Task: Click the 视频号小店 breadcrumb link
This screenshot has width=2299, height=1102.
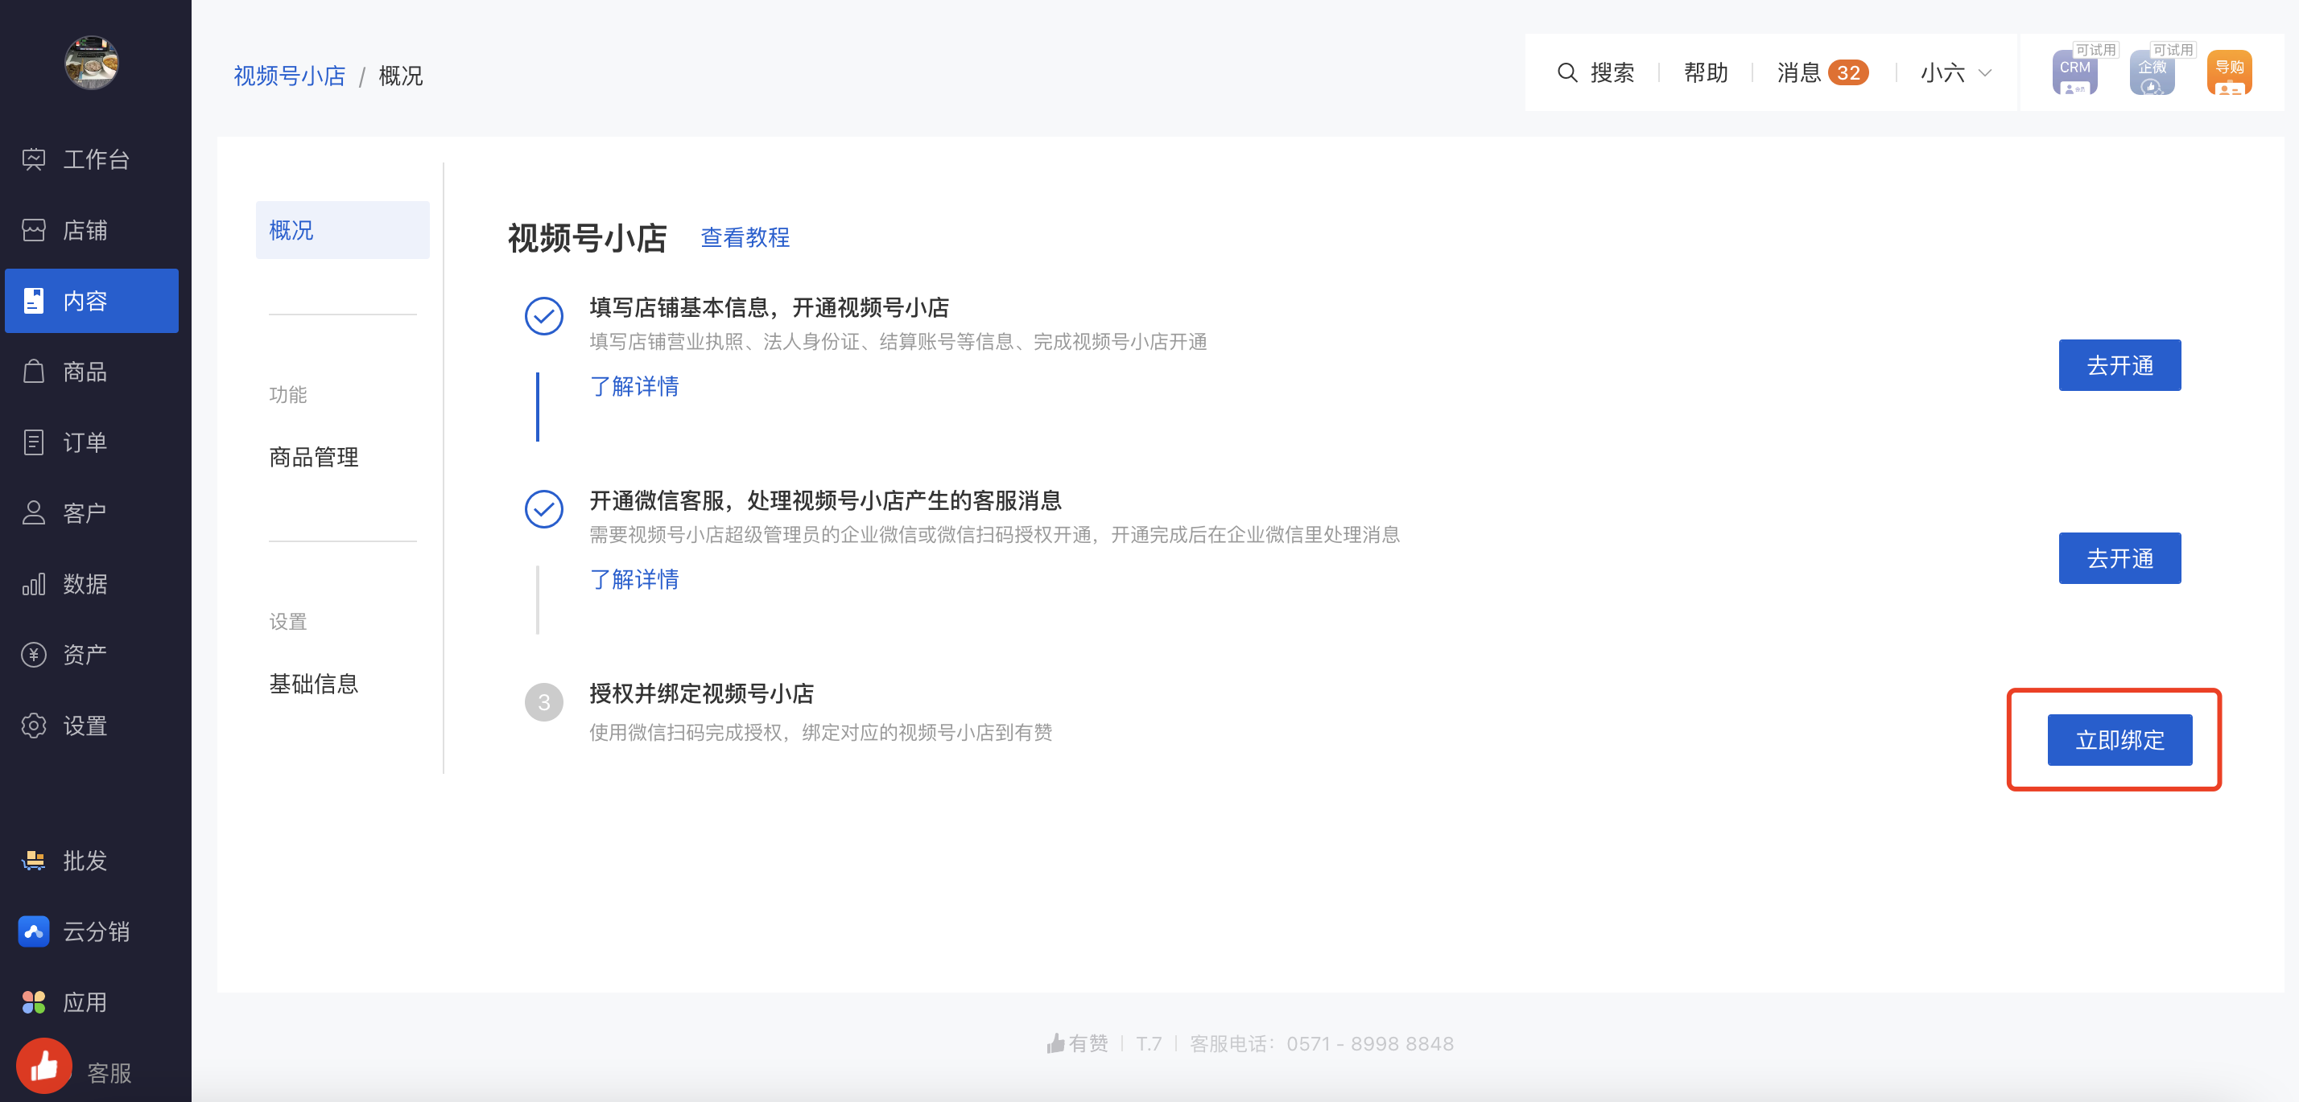Action: coord(289,76)
